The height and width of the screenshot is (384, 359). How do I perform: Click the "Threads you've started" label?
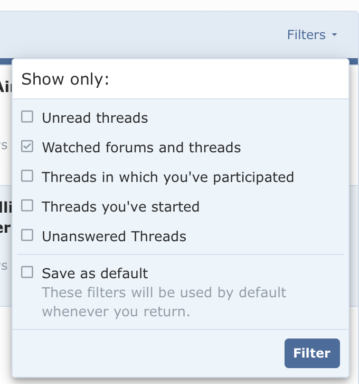tap(121, 206)
